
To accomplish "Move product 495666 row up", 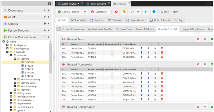I will pyautogui.click(x=141, y=95).
